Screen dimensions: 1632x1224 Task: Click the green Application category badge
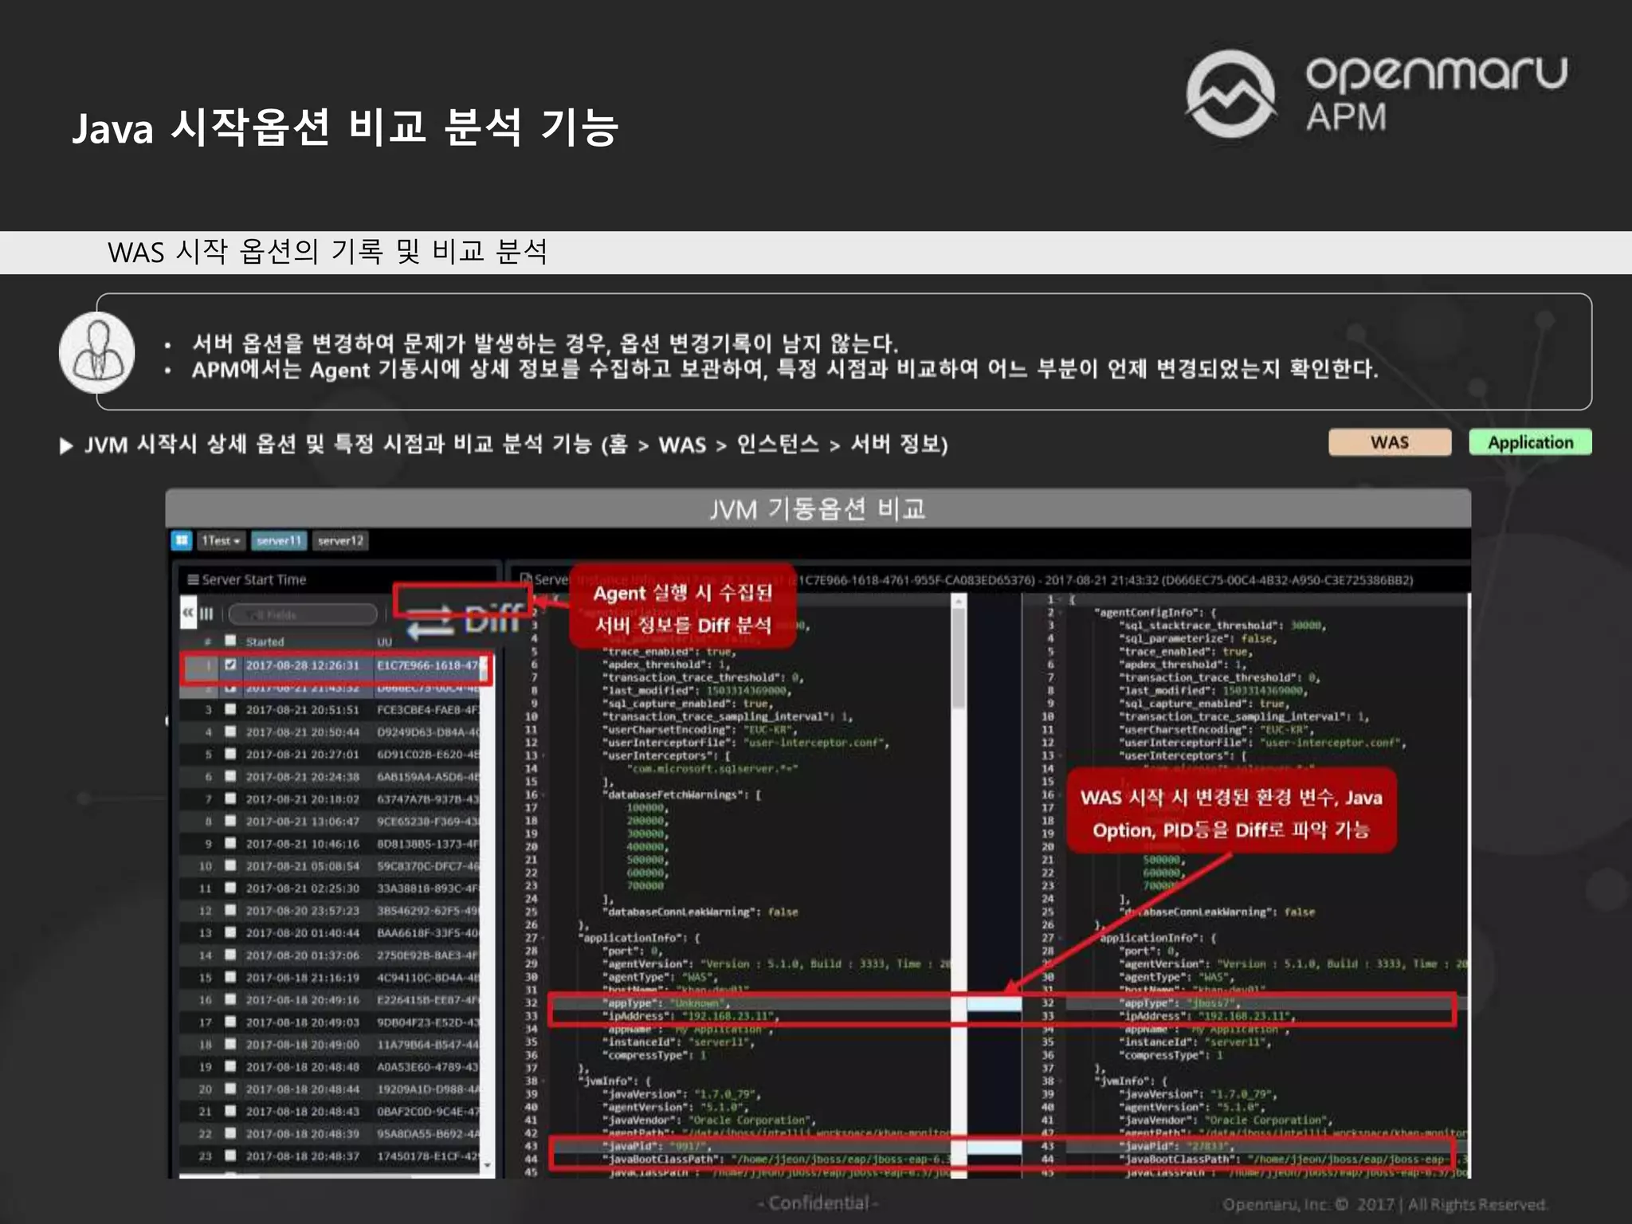click(x=1530, y=442)
